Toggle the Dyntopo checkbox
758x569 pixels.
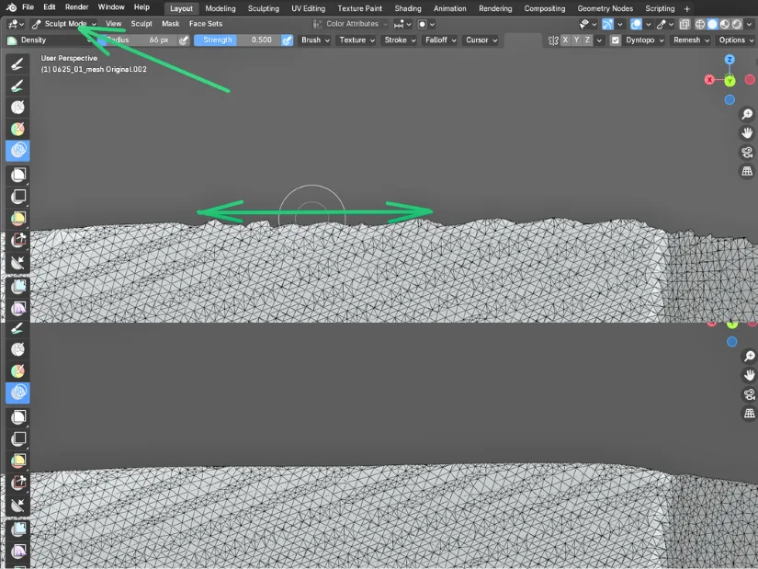point(615,40)
